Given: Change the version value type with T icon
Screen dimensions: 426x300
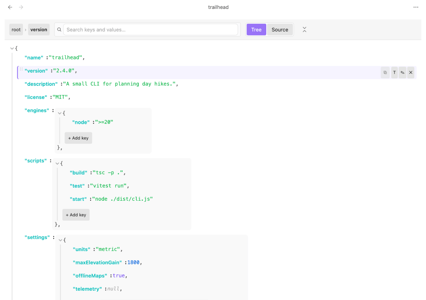Looking at the screenshot, I should (x=394, y=72).
